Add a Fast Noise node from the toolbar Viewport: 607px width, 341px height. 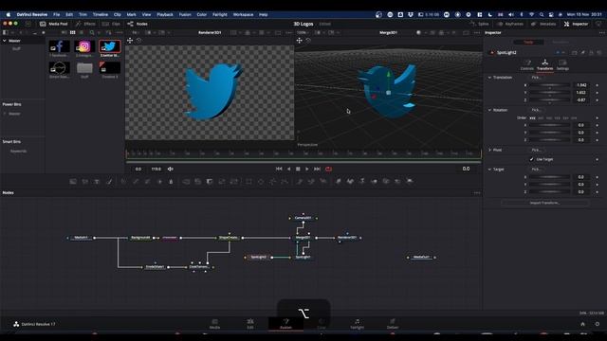(84, 181)
